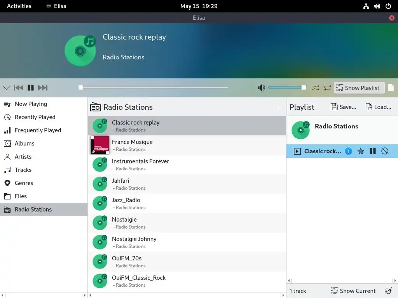Go to the Albums view

click(x=44, y=144)
